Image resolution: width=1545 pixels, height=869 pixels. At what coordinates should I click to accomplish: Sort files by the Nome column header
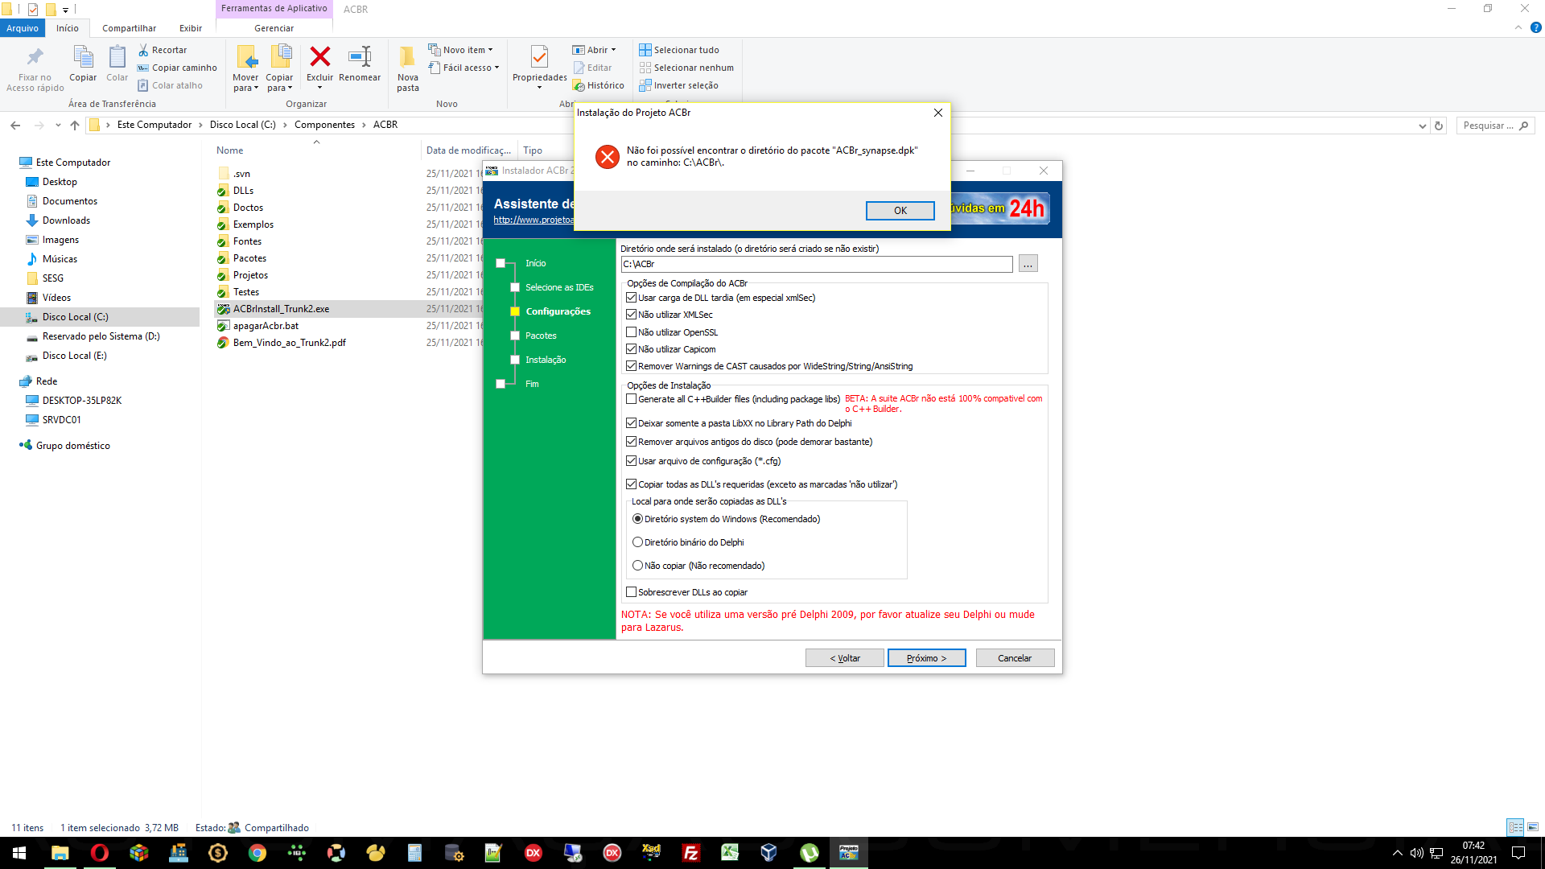tap(229, 150)
